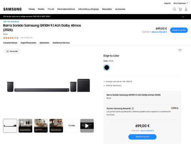The image size is (191, 153).
Task: Open the Para Empresas link
Action: pyautogui.click(x=181, y=3)
